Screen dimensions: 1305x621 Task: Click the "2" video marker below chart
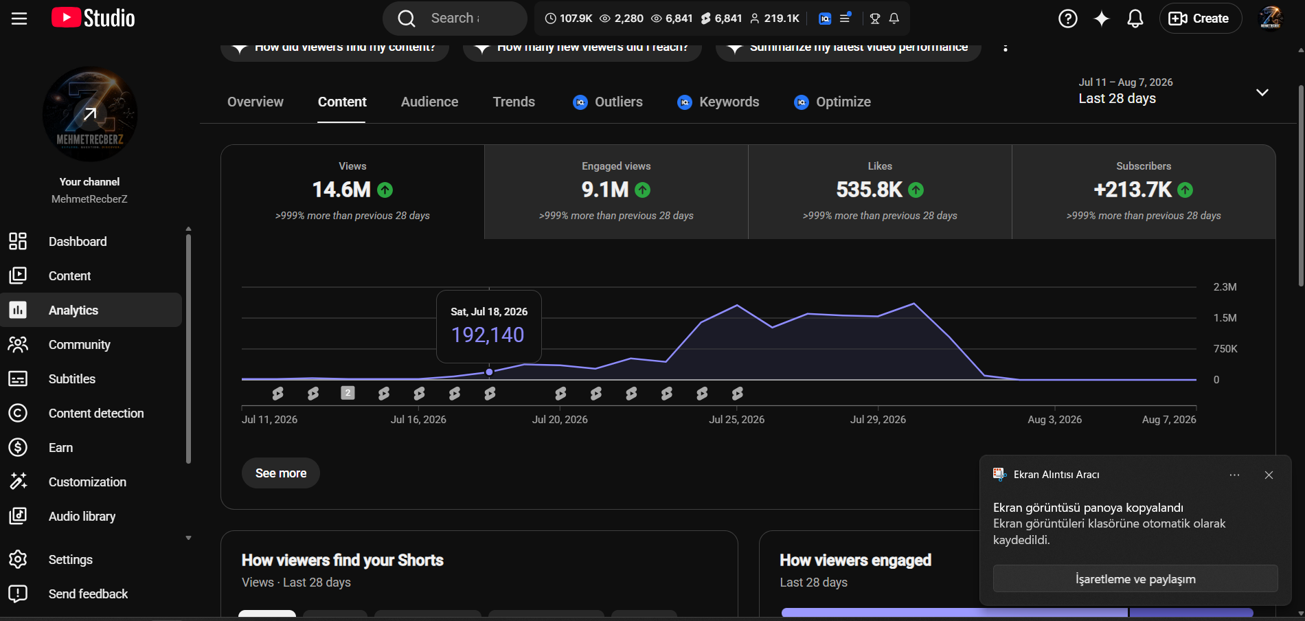click(x=348, y=393)
